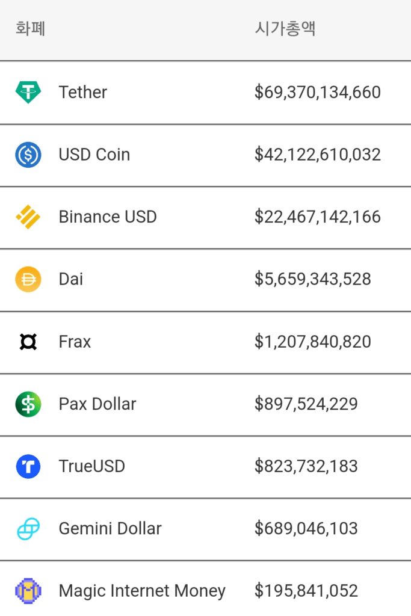The height and width of the screenshot is (616, 411).
Task: Click the blue TrueUSD icon
Action: pos(28,466)
